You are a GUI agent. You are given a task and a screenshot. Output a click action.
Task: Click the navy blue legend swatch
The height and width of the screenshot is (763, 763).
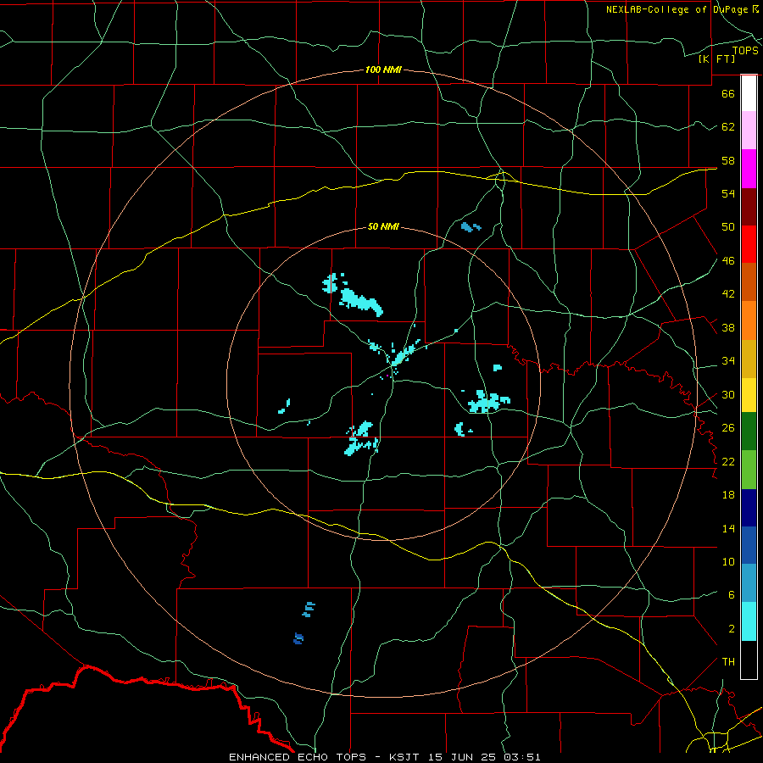(749, 508)
